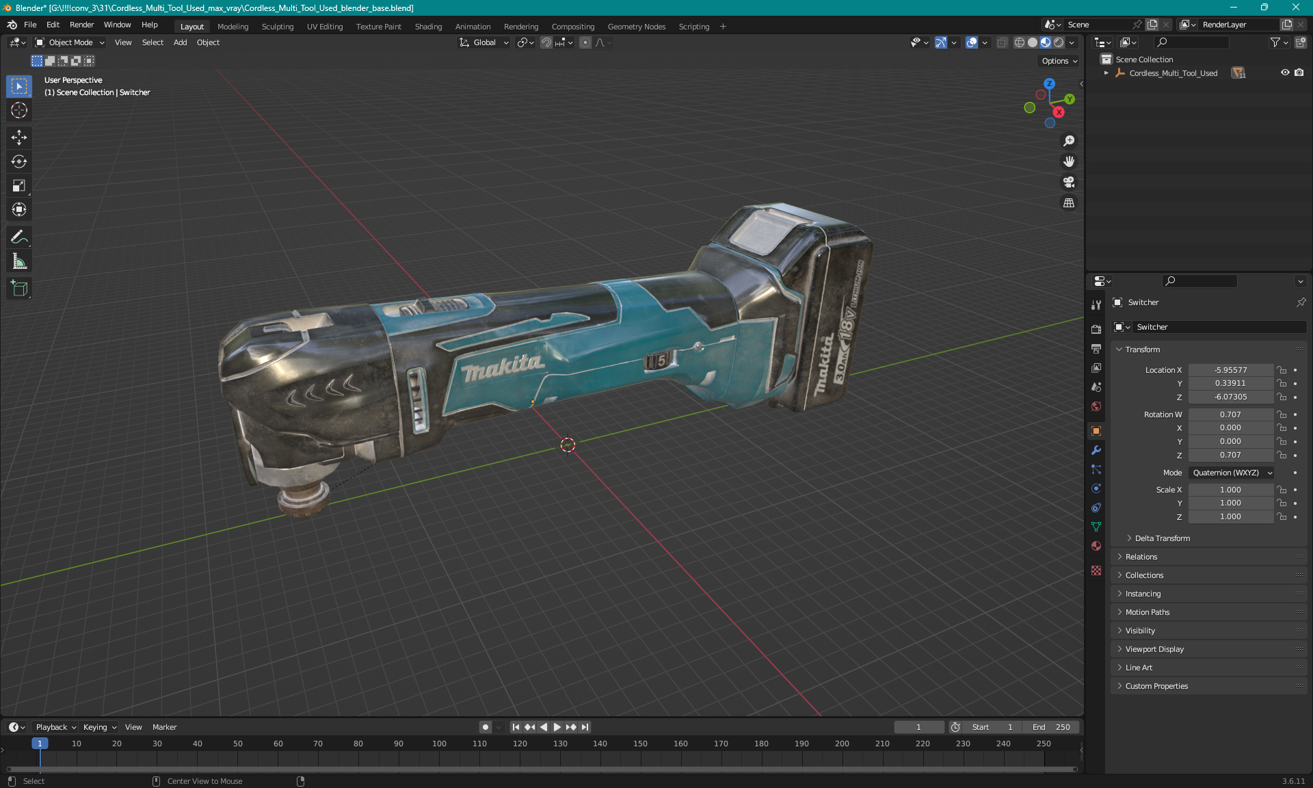Select the Rotate tool
Viewport: 1313px width, 788px height.
pos(19,161)
